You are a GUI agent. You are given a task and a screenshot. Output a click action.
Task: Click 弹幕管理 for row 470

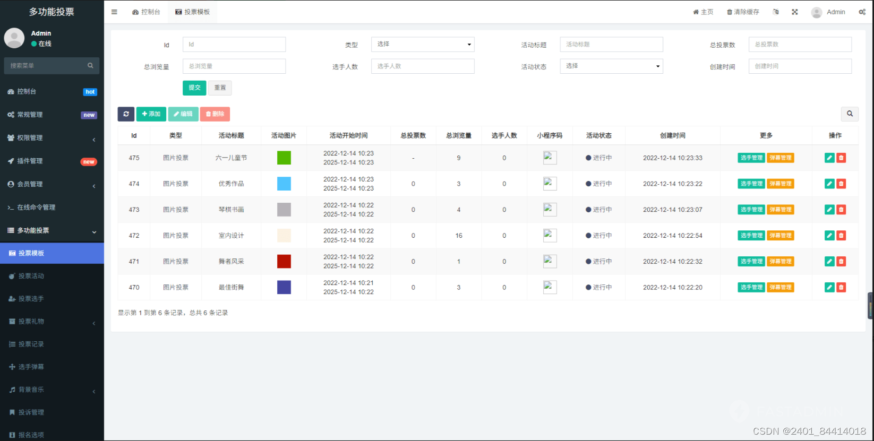click(x=780, y=287)
